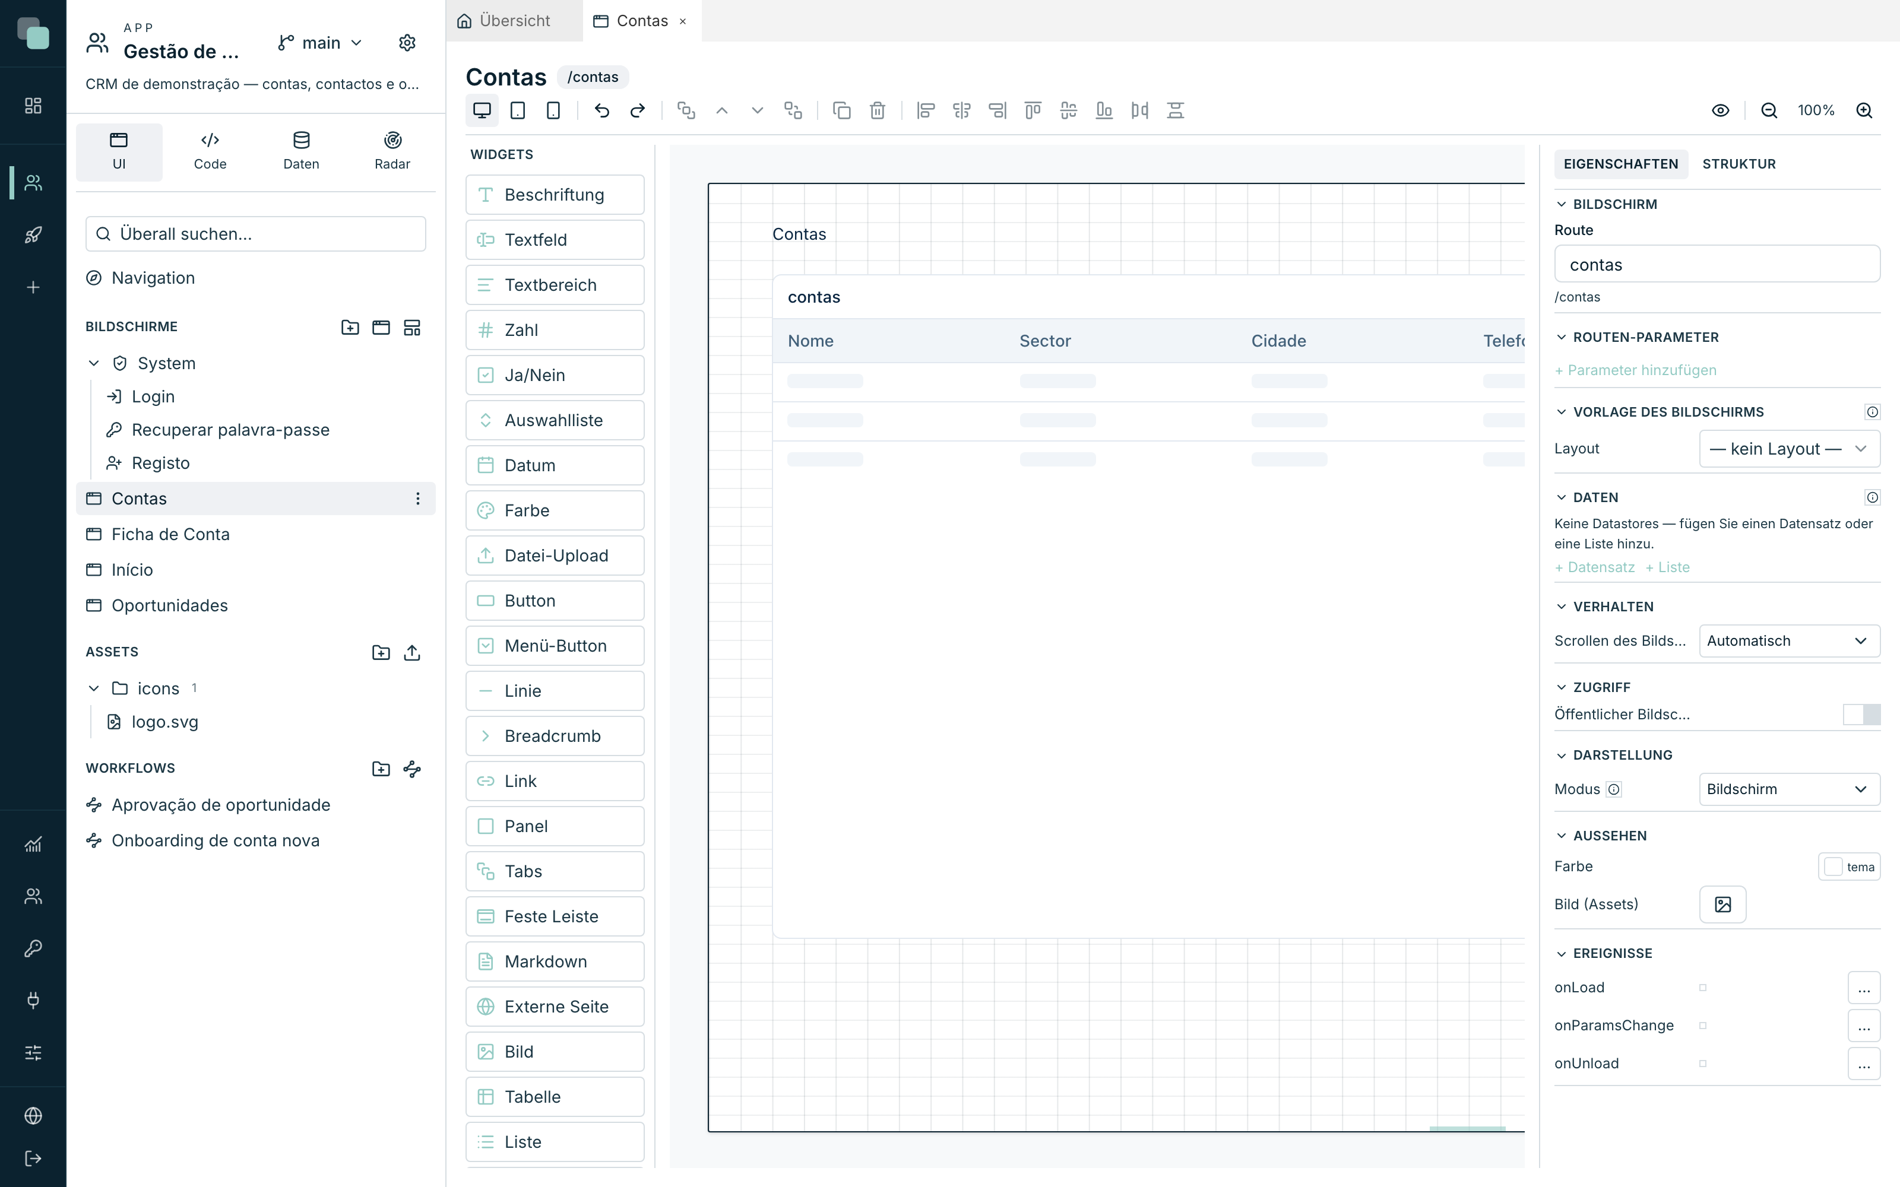Redo the last canvas change
The height and width of the screenshot is (1187, 1900).
pos(638,111)
